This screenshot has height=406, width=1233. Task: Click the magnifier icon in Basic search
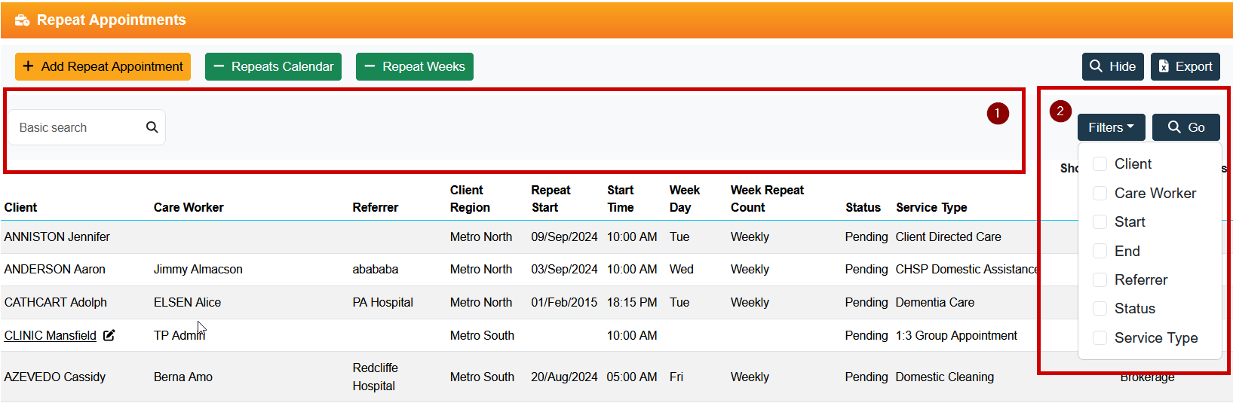click(x=152, y=127)
